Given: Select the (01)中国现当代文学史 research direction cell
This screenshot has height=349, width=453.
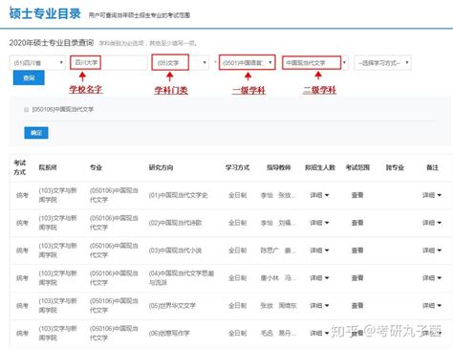Looking at the screenshot, I should click(178, 195).
